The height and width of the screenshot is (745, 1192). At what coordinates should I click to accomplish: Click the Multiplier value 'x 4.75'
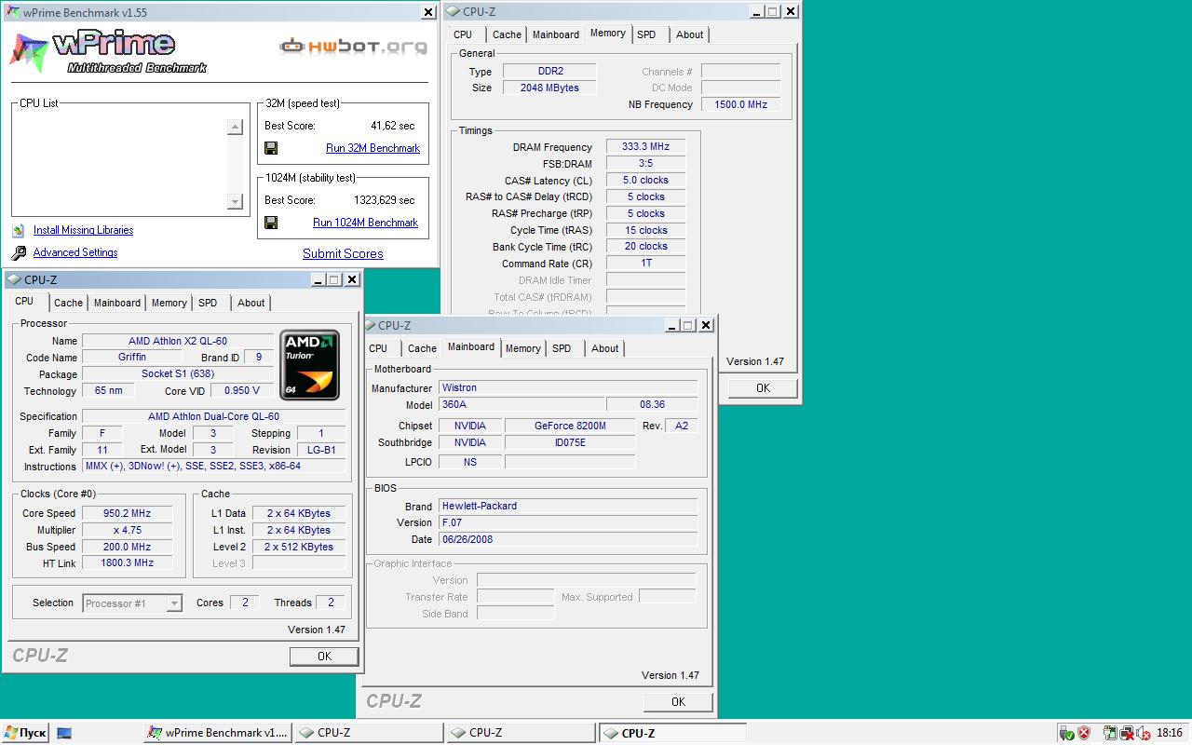[127, 530]
